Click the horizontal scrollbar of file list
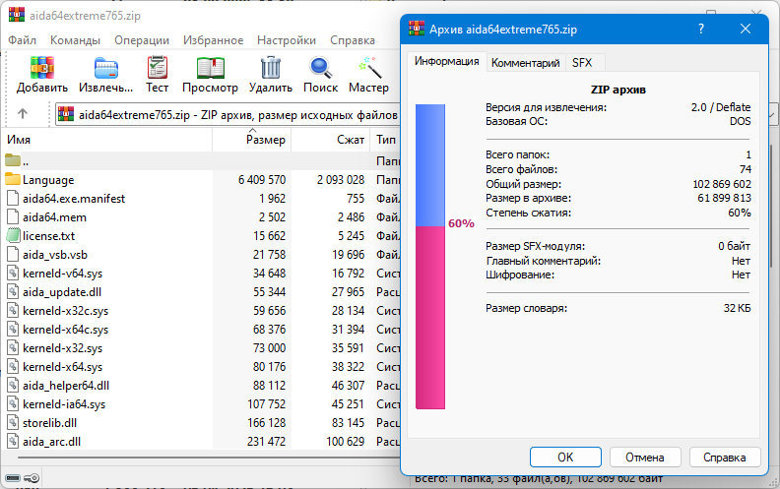Viewport: 780px width, 489px height. 209,458
